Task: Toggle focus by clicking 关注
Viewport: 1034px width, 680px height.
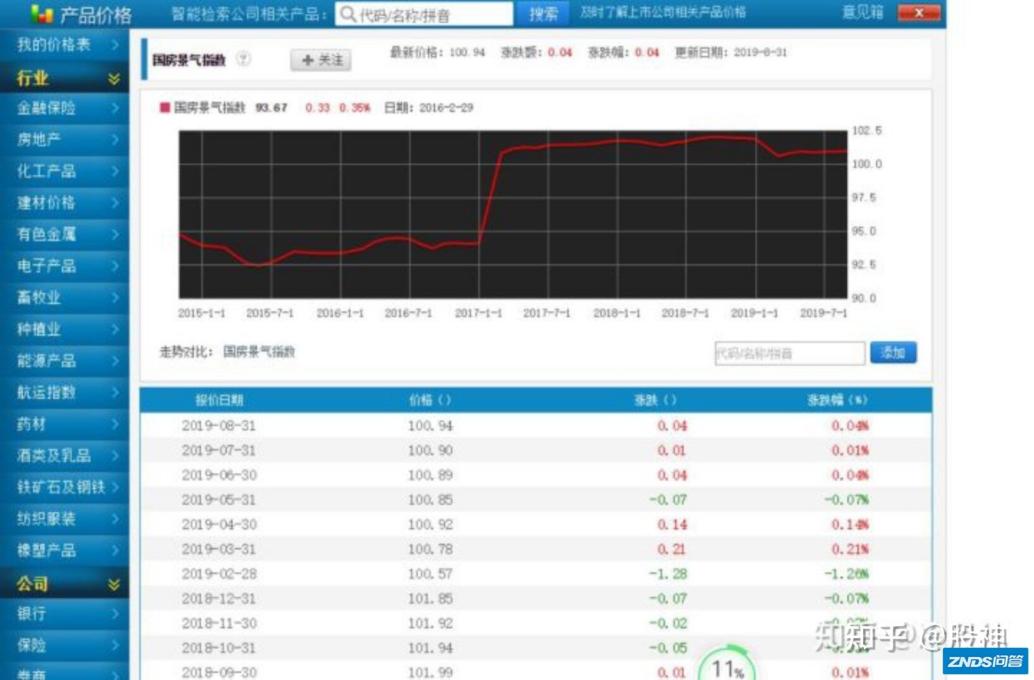Action: click(321, 60)
